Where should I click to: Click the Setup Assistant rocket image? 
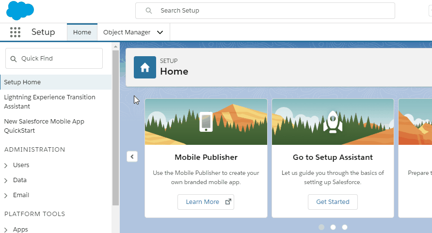(x=333, y=122)
